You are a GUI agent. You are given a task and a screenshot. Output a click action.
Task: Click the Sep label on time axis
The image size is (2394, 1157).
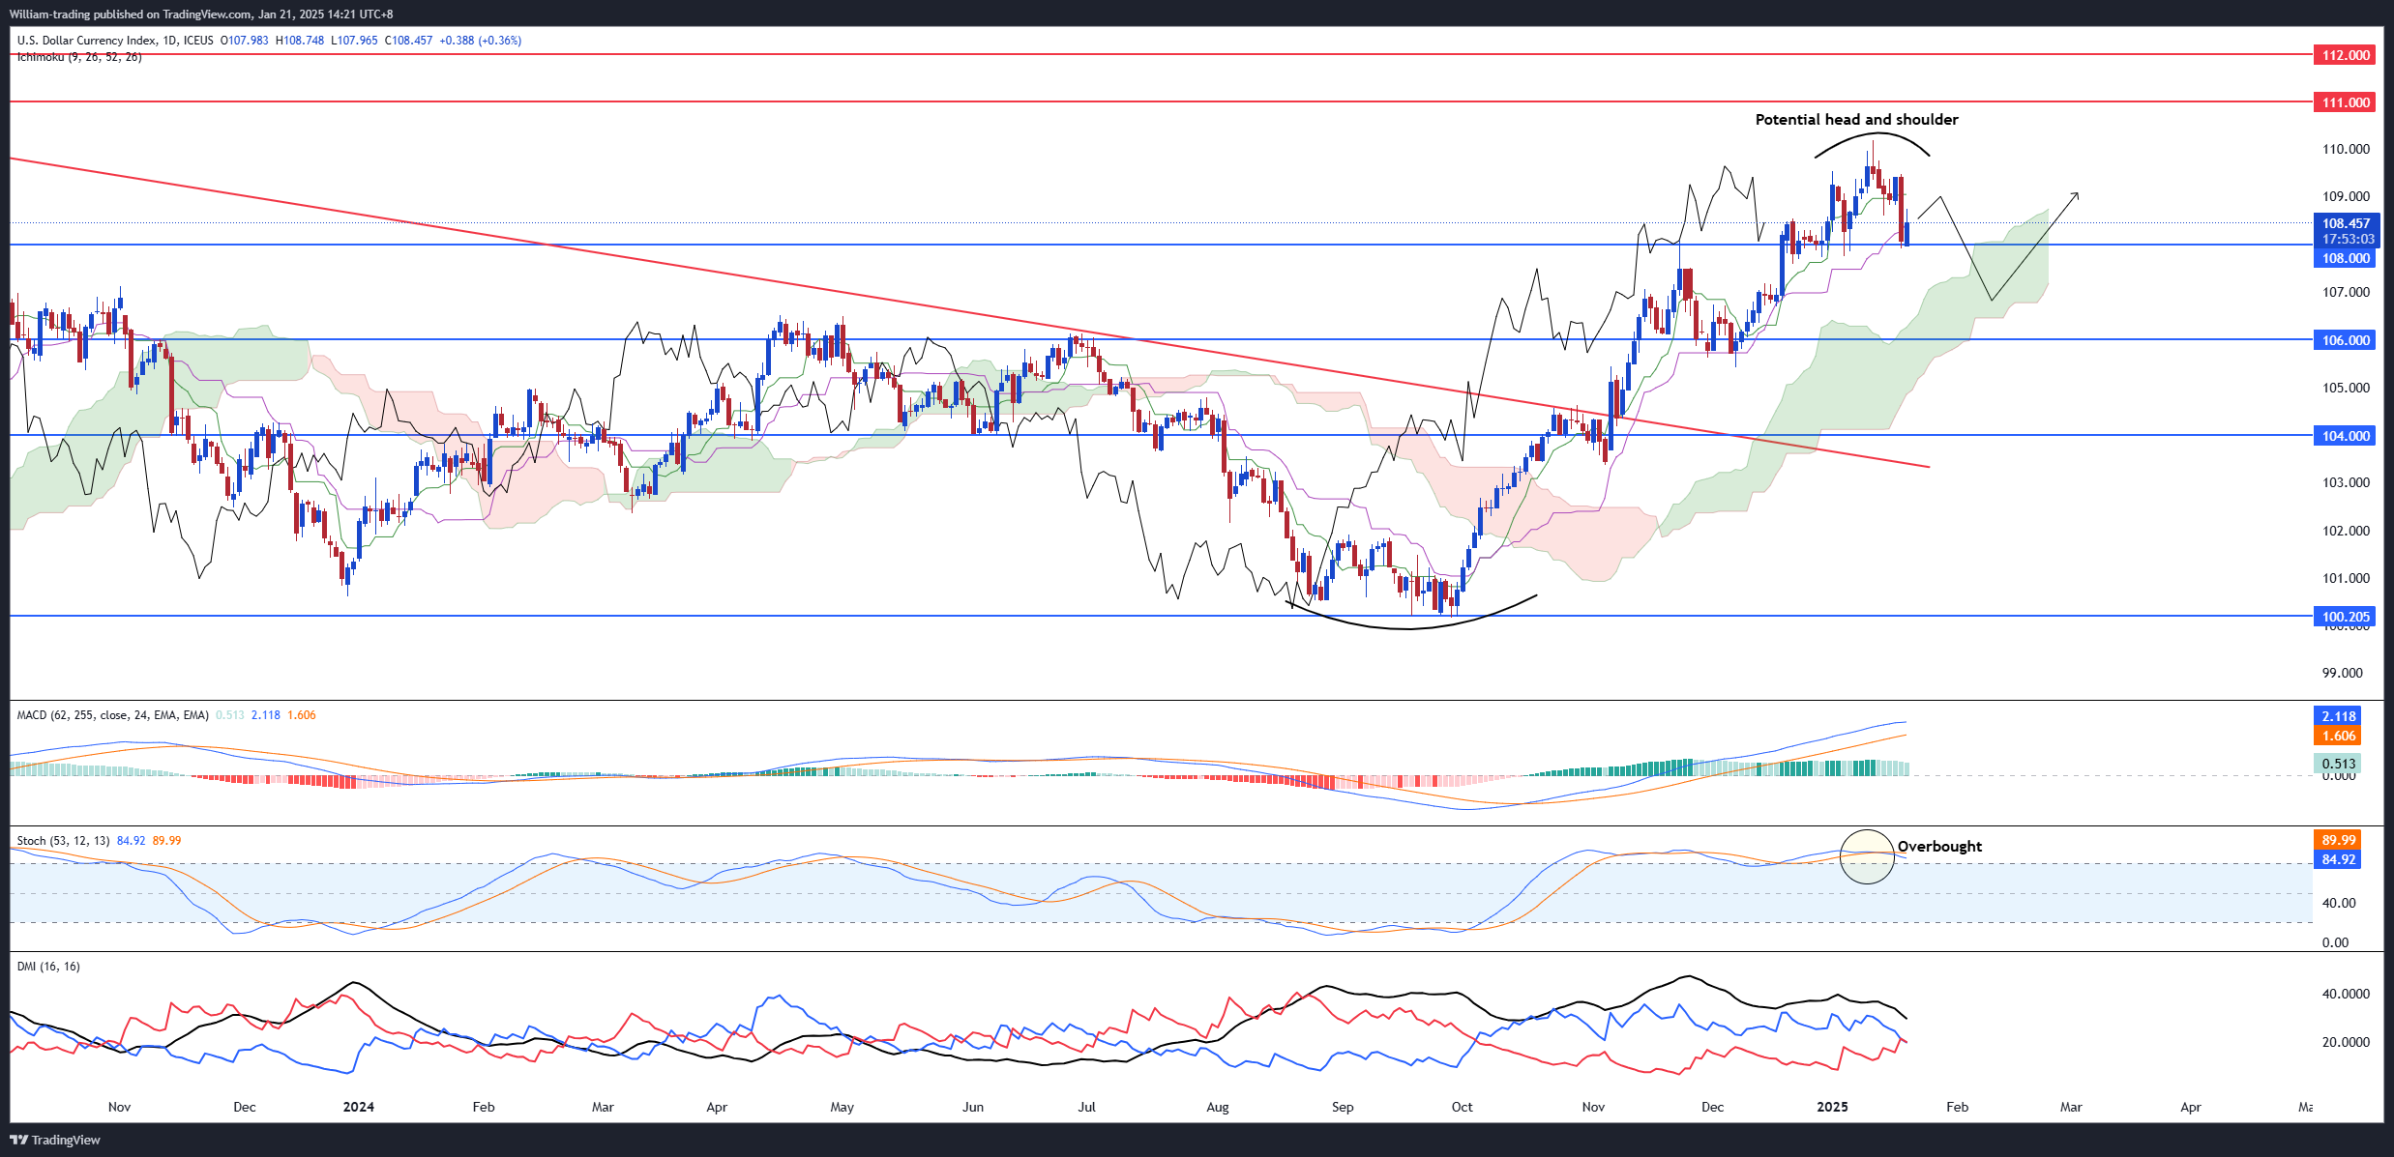[x=1343, y=1107]
